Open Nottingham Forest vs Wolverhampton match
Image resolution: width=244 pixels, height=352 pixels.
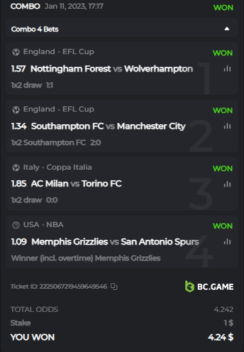(111, 69)
